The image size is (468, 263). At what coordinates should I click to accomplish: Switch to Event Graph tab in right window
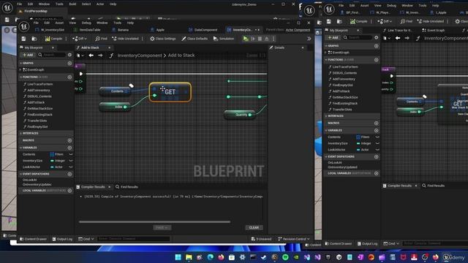[433, 31]
